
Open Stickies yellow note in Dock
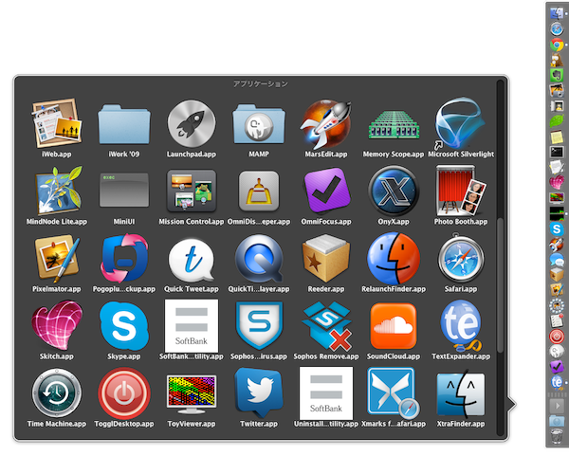(557, 137)
